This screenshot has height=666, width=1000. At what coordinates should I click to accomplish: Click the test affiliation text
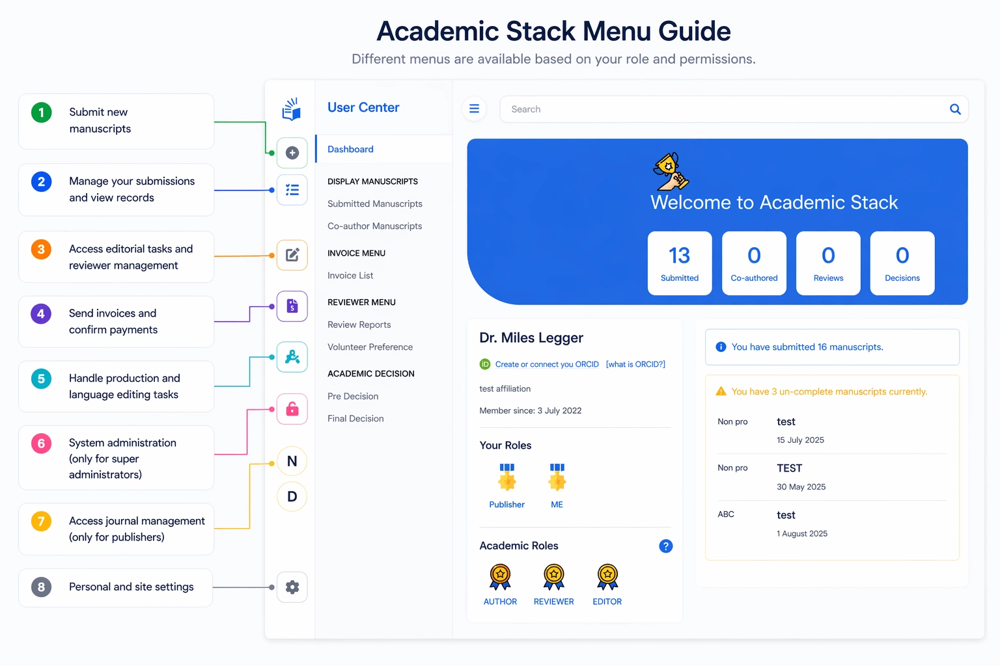[505, 389]
